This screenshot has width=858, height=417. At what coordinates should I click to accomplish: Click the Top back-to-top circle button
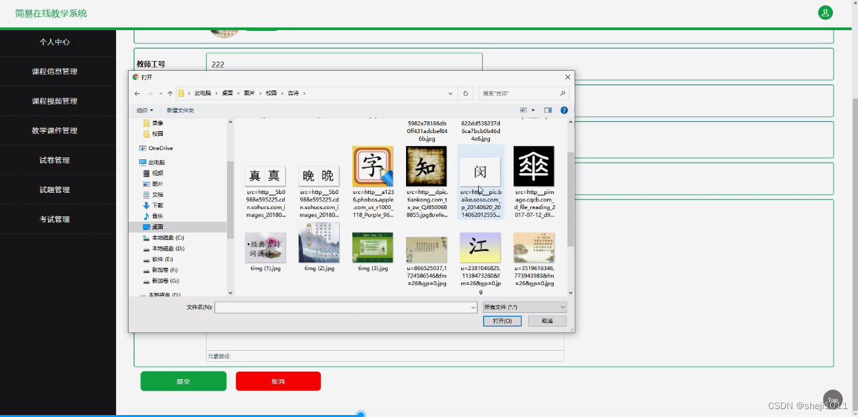[832, 399]
